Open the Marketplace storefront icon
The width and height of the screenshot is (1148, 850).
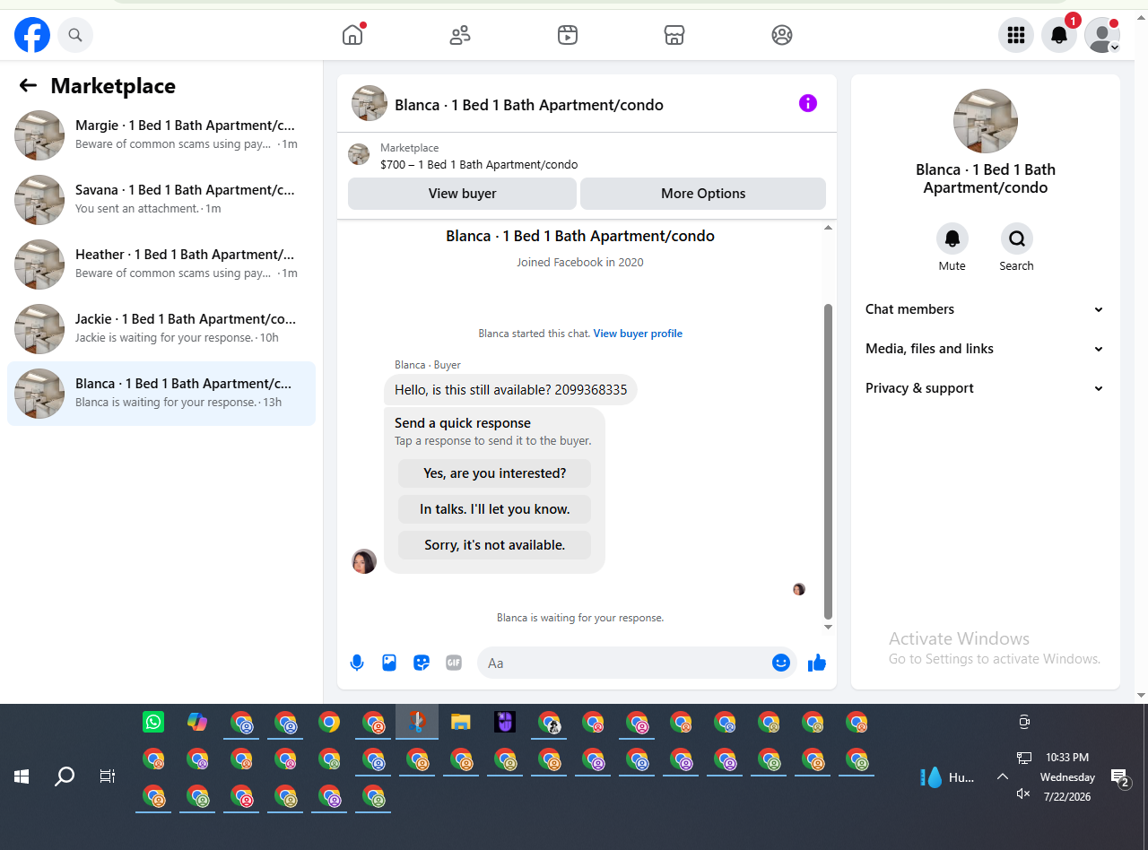(x=674, y=35)
